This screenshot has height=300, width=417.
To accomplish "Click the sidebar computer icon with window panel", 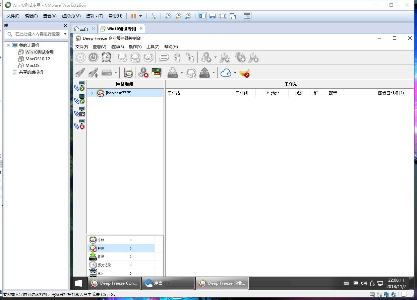I will [80, 112].
